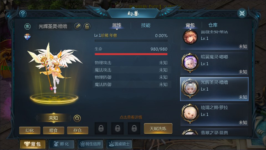266x150 pixels.
Task: Select previous form with left arrow
Action: [x=37, y=118]
